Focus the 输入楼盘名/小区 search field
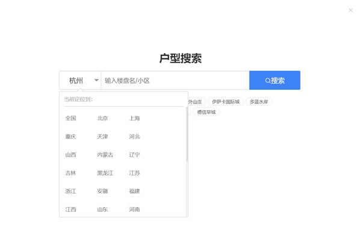The width and height of the screenshot is (361, 227). click(175, 81)
